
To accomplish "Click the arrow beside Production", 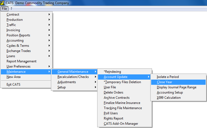I will 49,20.
